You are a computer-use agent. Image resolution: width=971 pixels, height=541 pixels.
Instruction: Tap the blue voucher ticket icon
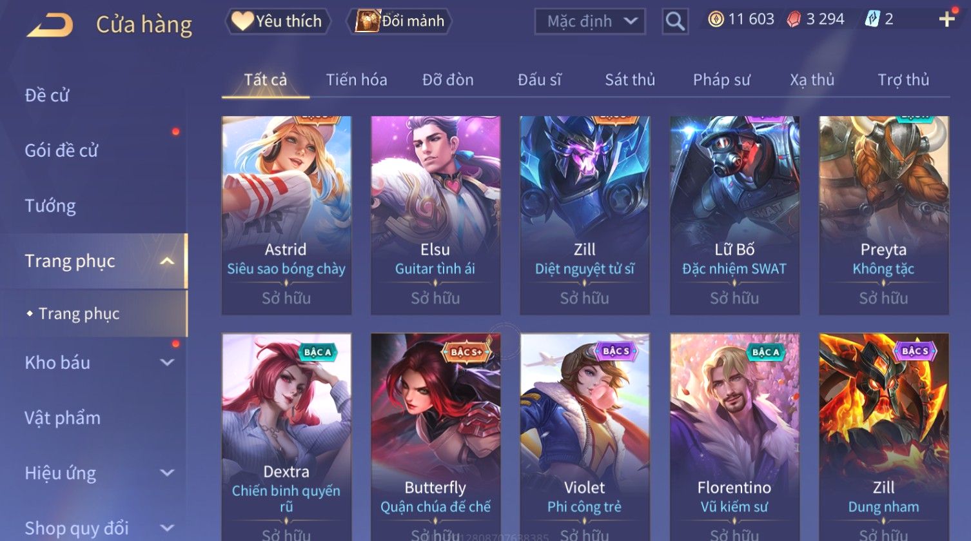coord(872,19)
